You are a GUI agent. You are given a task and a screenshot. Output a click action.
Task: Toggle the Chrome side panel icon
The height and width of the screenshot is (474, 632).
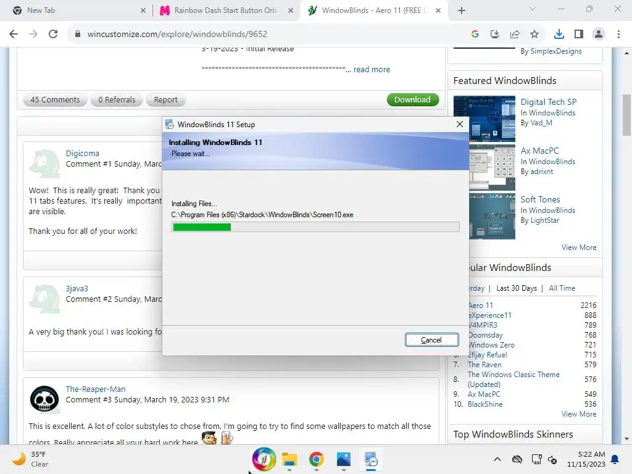click(x=579, y=35)
